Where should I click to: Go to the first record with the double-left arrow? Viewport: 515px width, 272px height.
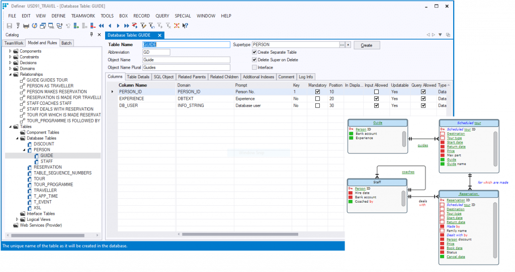click(x=102, y=26)
